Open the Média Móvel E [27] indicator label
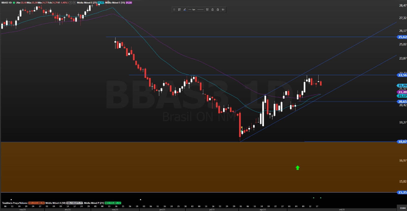Viewport: 407px width, 211px height. coord(87,3)
